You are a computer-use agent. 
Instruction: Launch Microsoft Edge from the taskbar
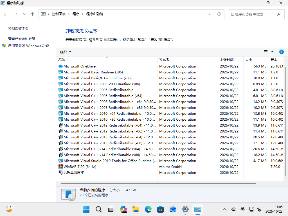coord(148,209)
